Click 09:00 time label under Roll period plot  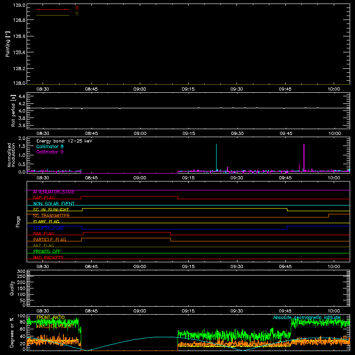click(140, 134)
